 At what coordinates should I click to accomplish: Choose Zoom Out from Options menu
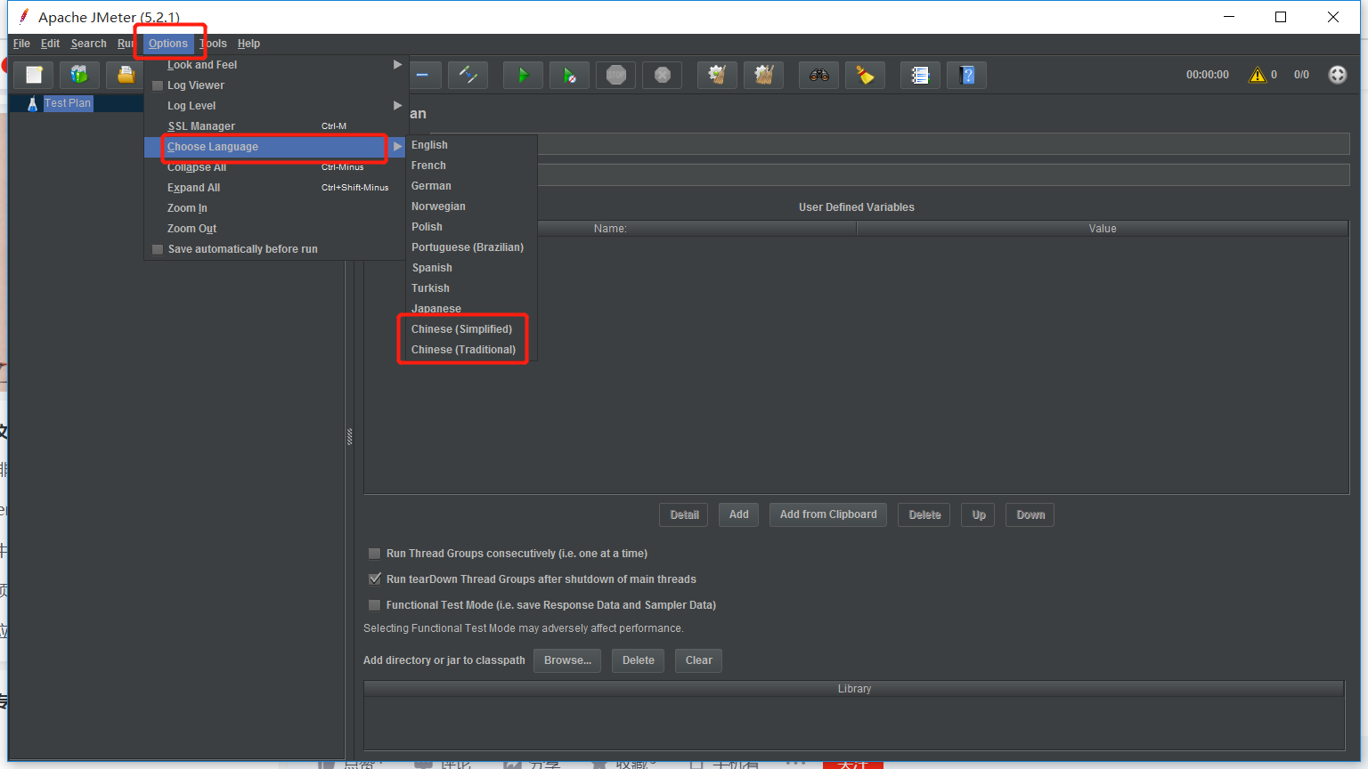click(x=275, y=229)
